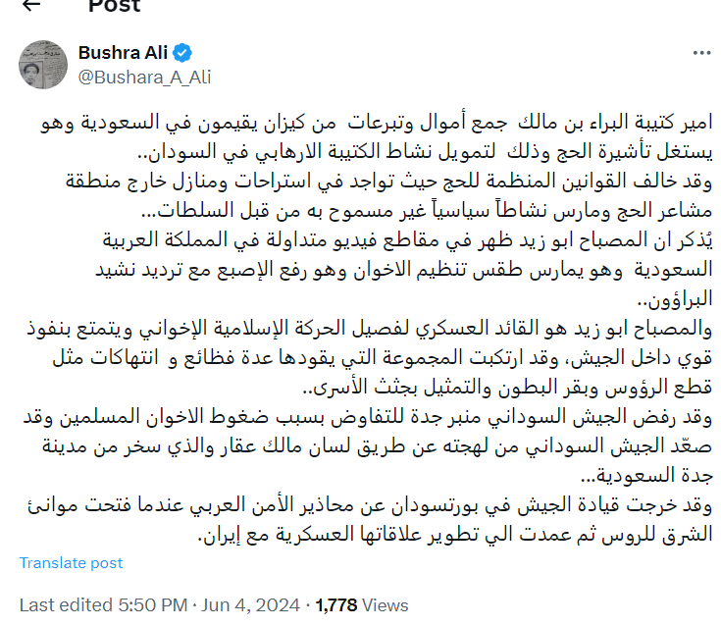Click the short line reading البراؤون..
Image resolution: width=721 pixels, height=626 pixels.
(x=675, y=299)
